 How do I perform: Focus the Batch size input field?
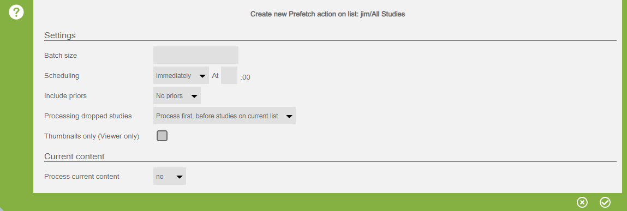click(195, 55)
